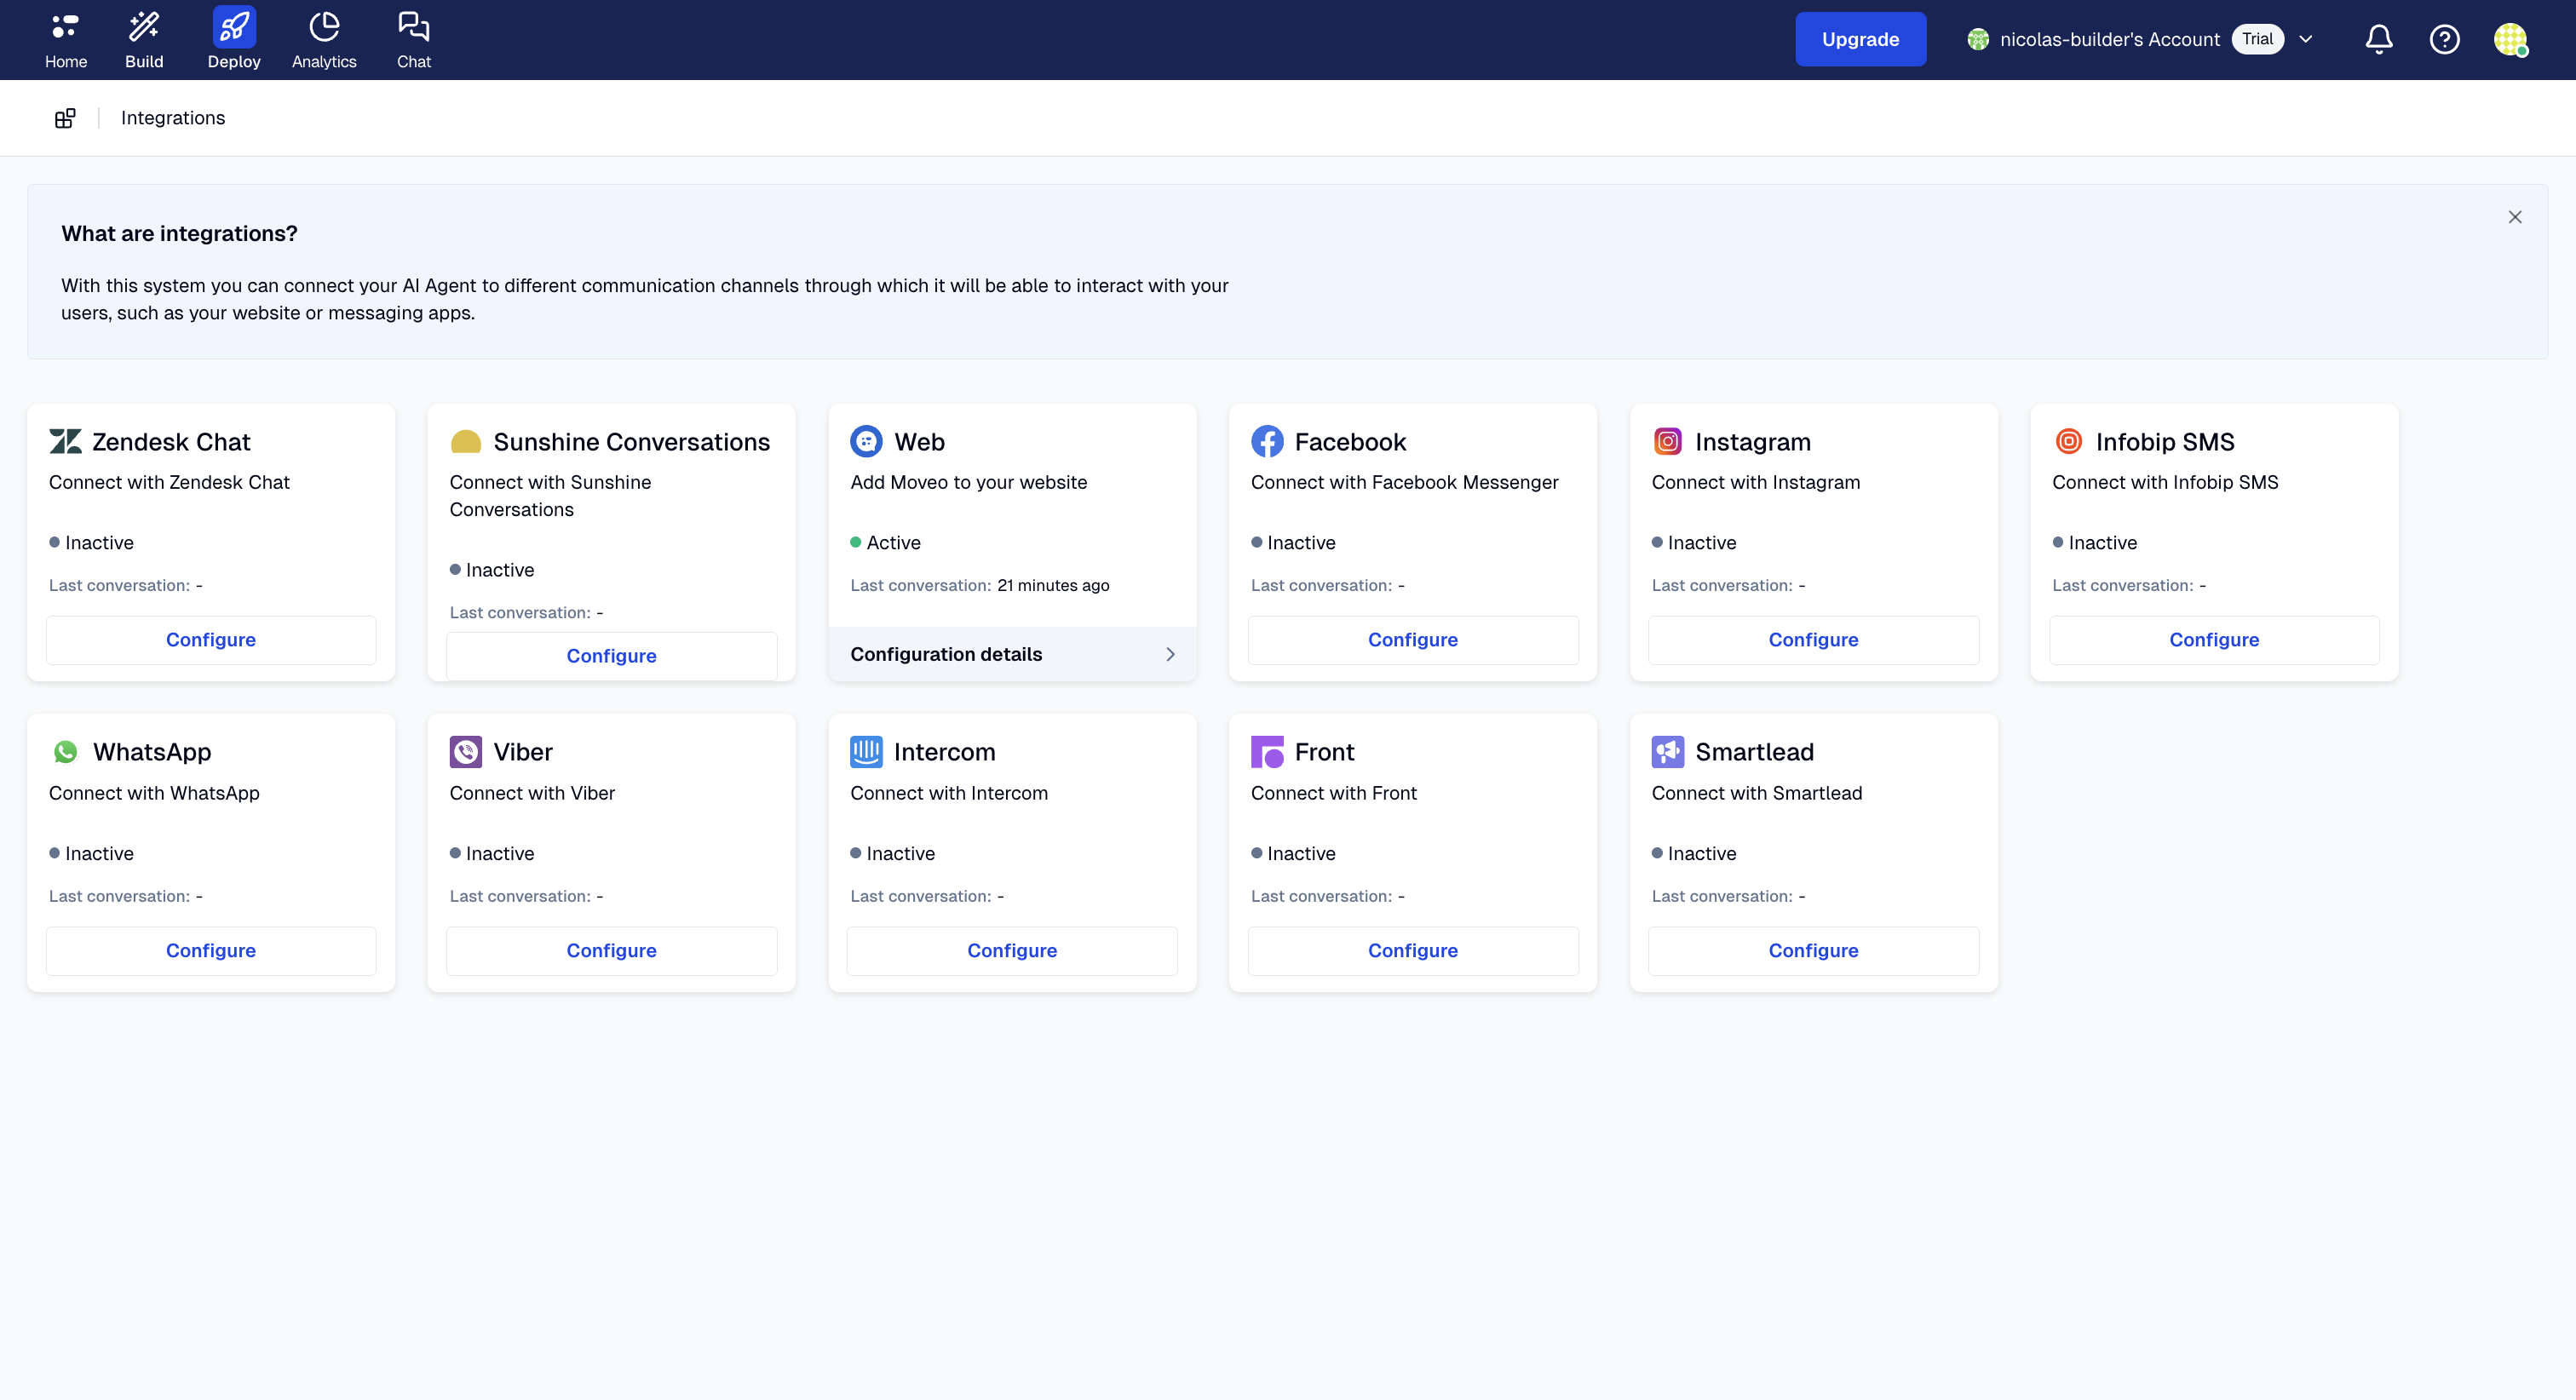Configure the WhatsApp integration

(x=211, y=951)
